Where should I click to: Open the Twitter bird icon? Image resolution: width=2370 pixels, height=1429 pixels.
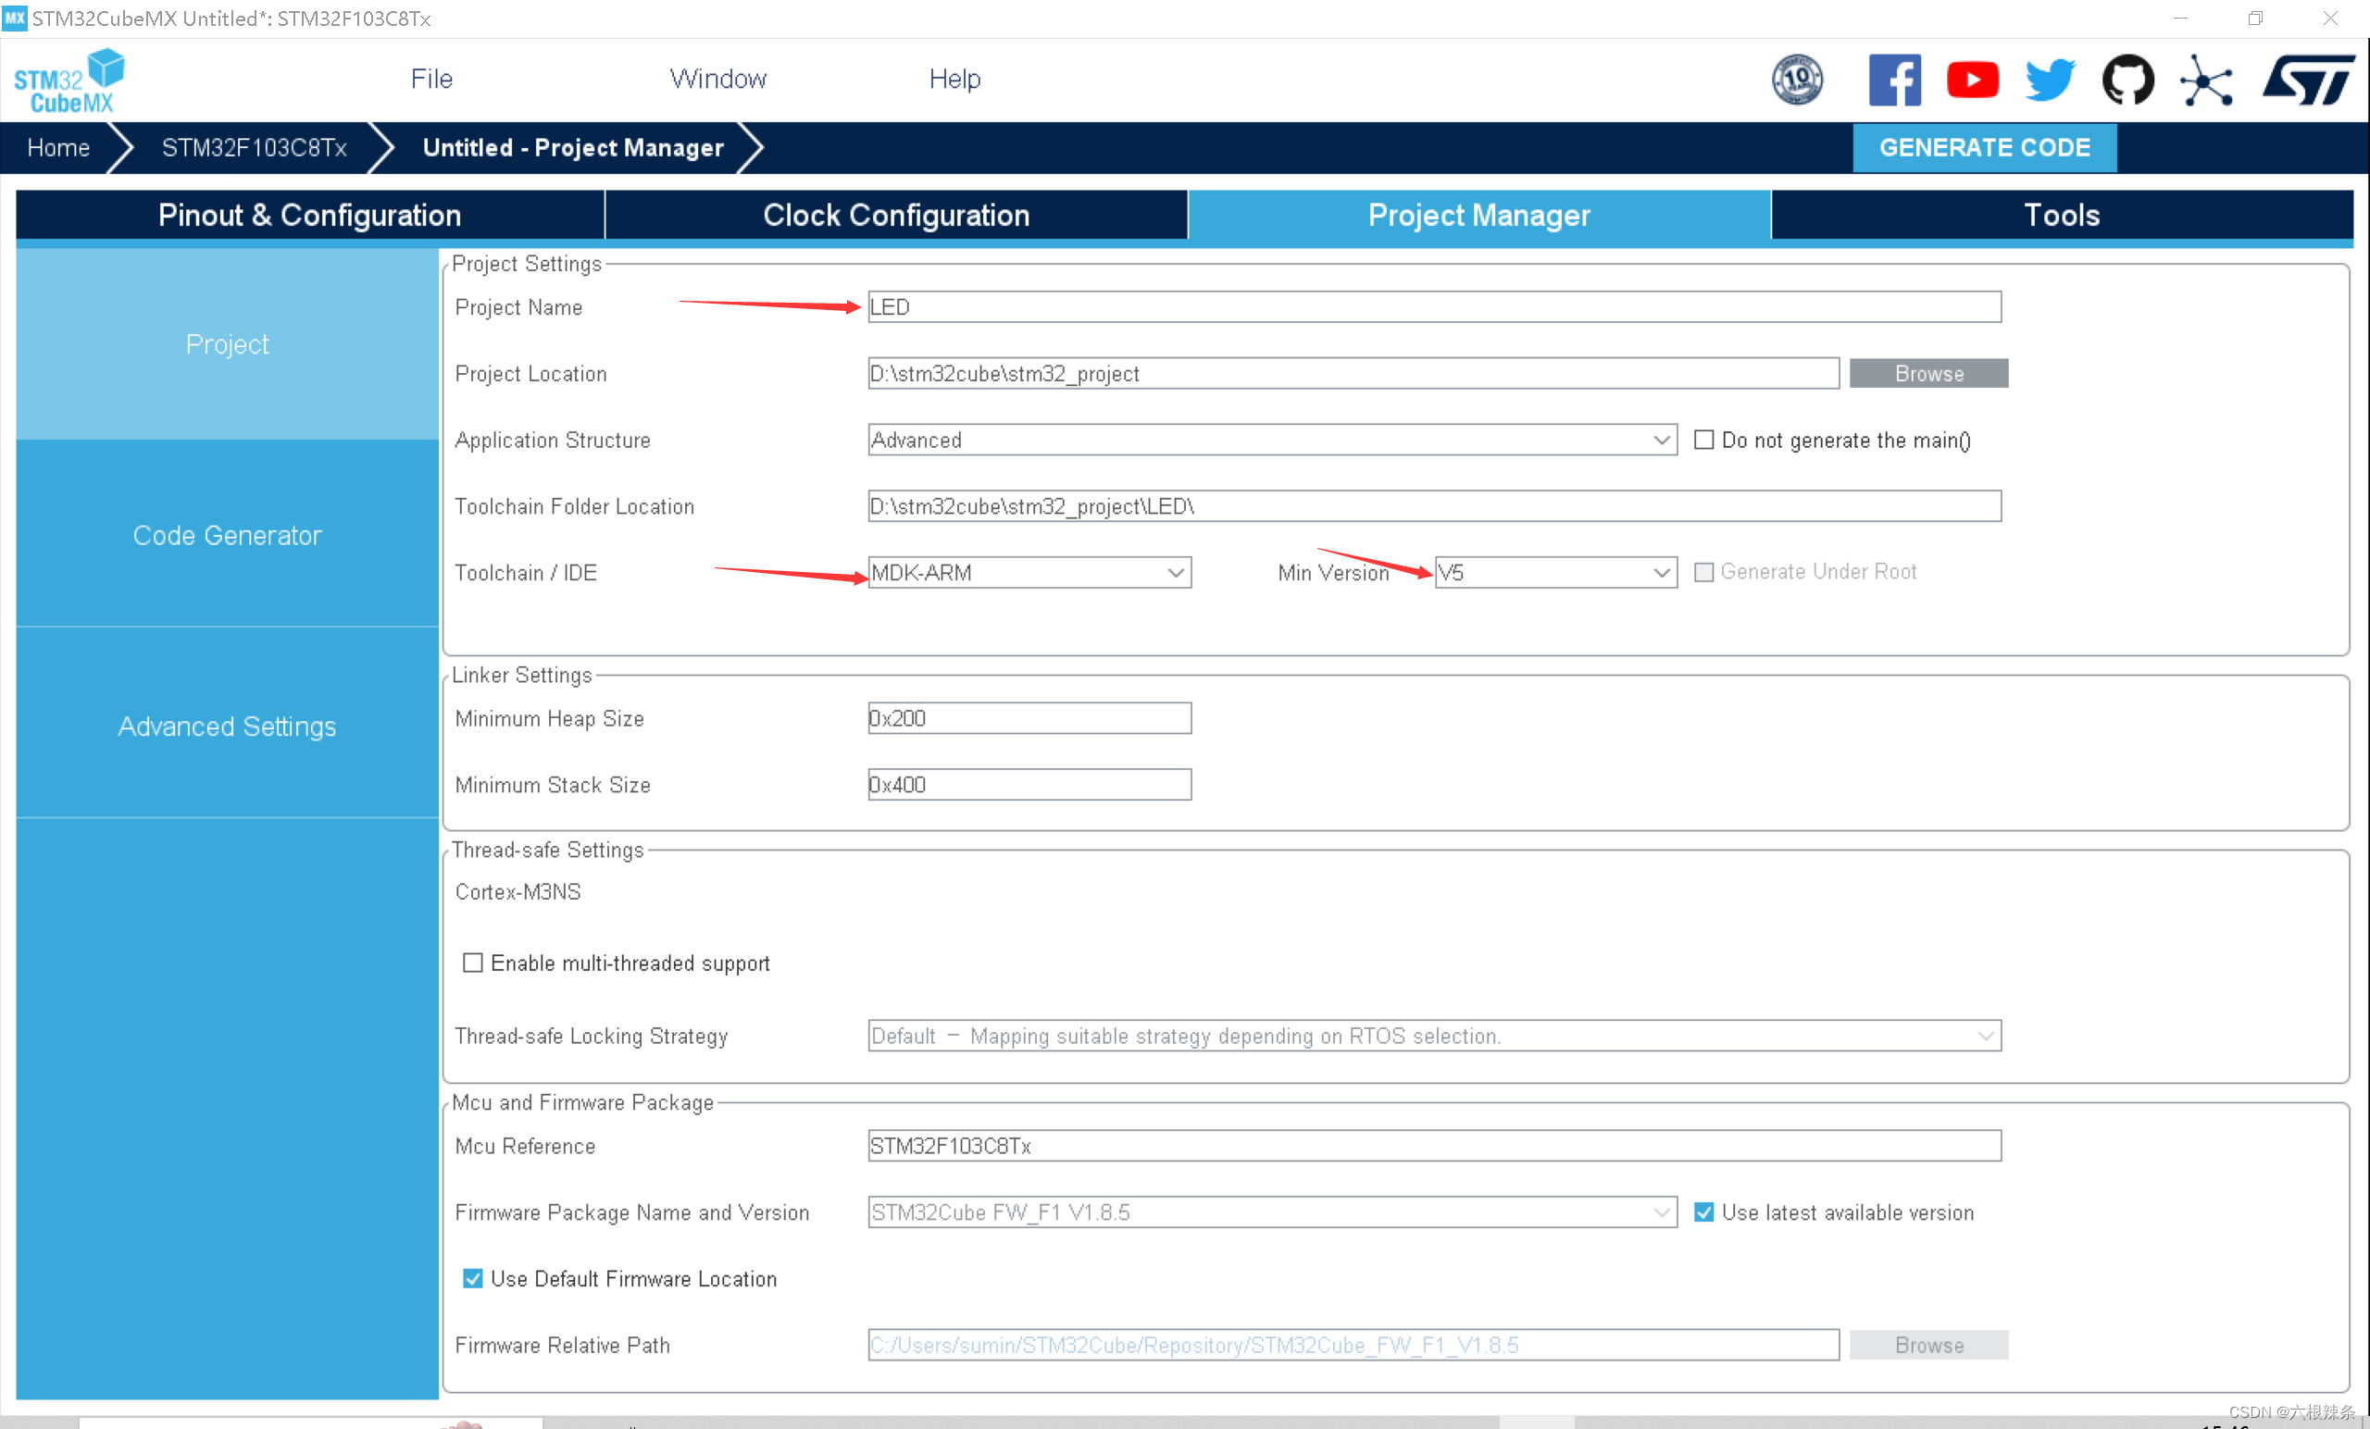tap(2049, 80)
